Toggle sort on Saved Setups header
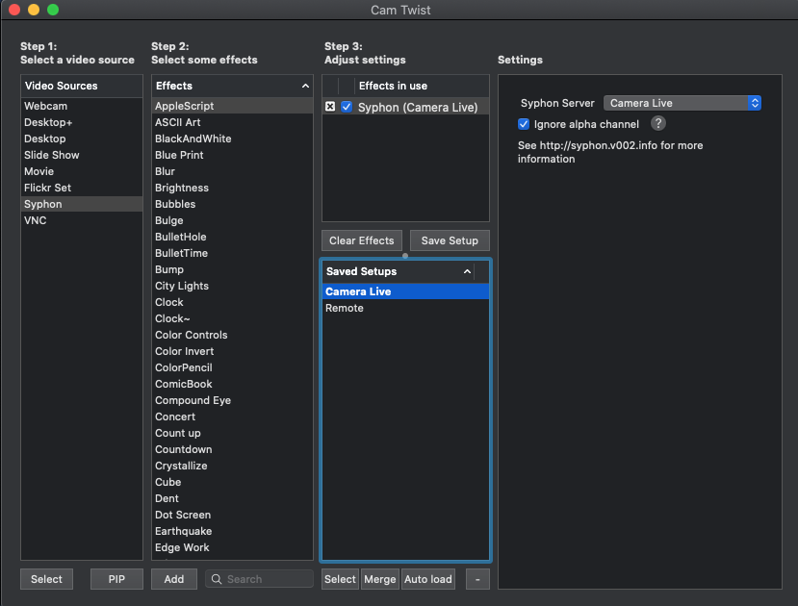This screenshot has height=606, width=798. pyautogui.click(x=467, y=271)
